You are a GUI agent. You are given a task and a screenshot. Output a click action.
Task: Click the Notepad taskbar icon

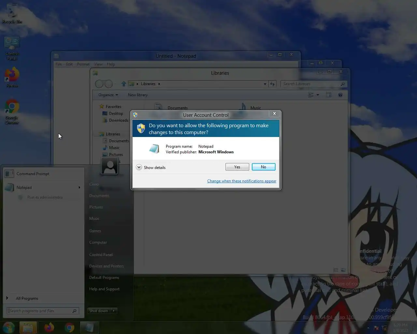coord(89,327)
